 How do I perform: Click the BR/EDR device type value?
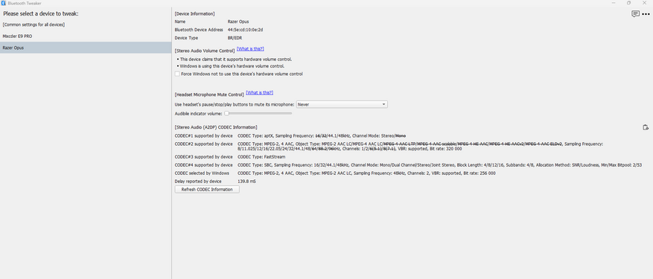[235, 38]
